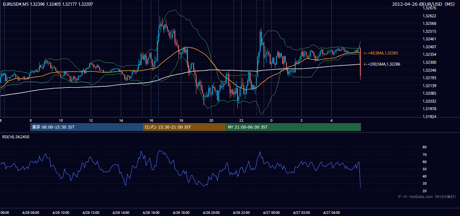
Task: Click price level 1.32085 on the axis
Action: 430,93
